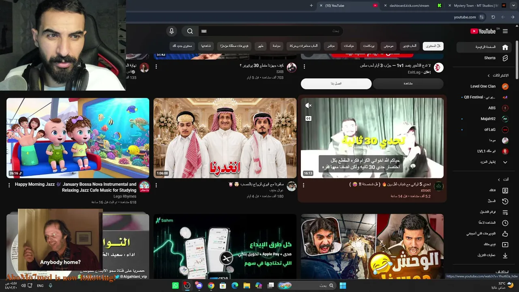Open the SXB channel avatar
This screenshot has width=519, height=292.
click(x=292, y=68)
